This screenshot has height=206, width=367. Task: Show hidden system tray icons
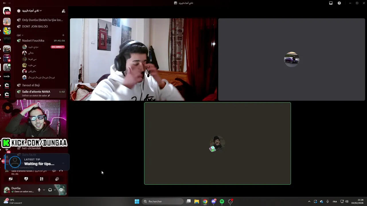(309, 201)
